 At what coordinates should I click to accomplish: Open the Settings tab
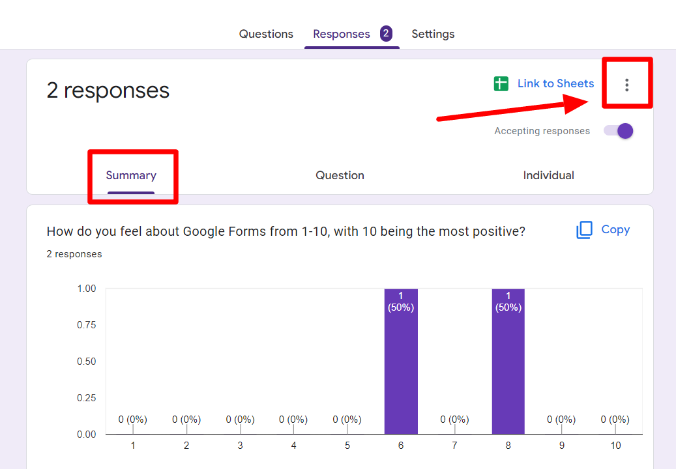(433, 34)
